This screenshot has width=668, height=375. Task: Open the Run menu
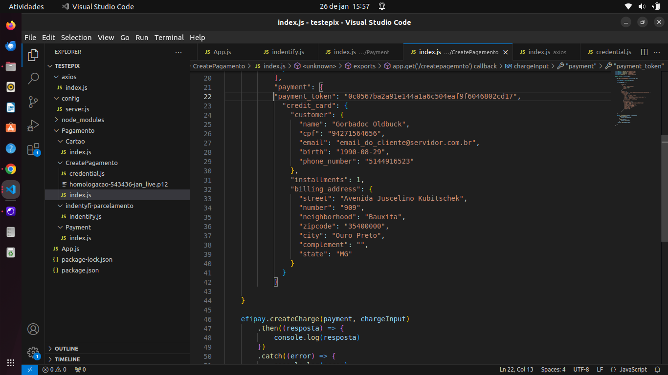(142, 38)
